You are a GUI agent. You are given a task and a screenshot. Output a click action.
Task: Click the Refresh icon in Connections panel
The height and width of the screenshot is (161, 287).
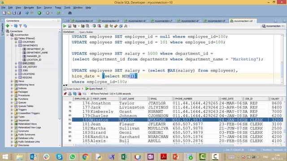tap(16, 26)
